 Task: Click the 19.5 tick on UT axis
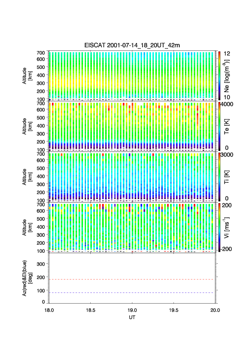(x=174, y=310)
